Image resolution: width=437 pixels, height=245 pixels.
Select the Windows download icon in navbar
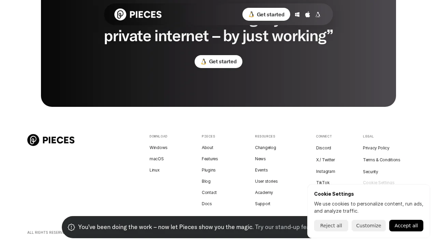tap(297, 14)
